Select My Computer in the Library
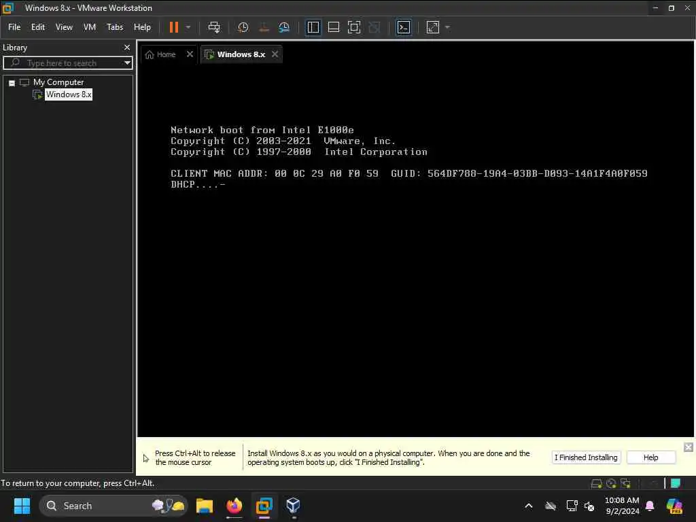696x522 pixels. point(58,82)
